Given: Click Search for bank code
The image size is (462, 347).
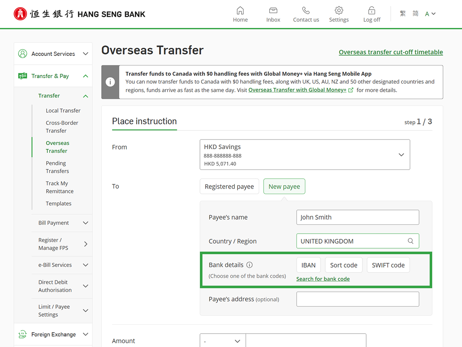Looking at the screenshot, I should pyautogui.click(x=323, y=279).
